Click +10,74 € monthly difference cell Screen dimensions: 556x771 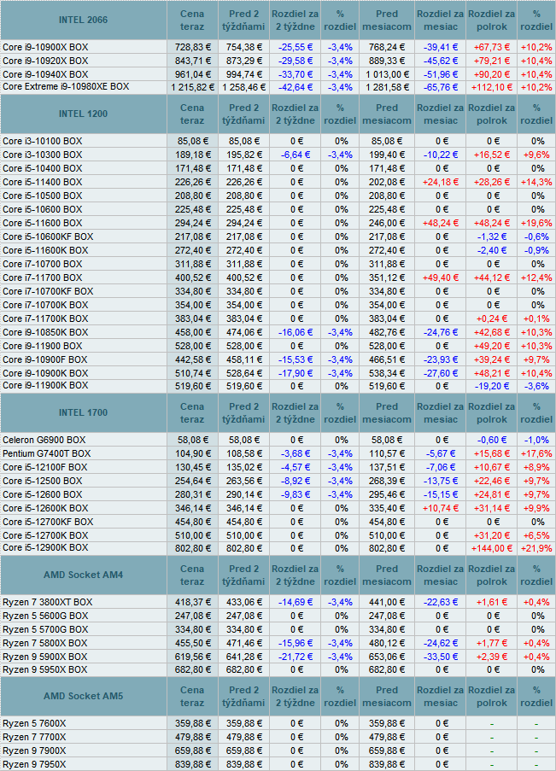441,508
